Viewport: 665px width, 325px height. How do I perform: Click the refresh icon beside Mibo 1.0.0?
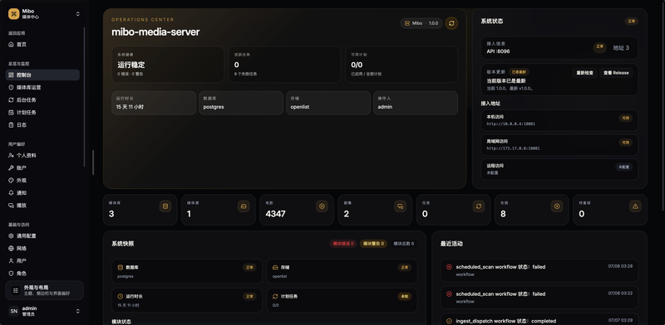[451, 23]
